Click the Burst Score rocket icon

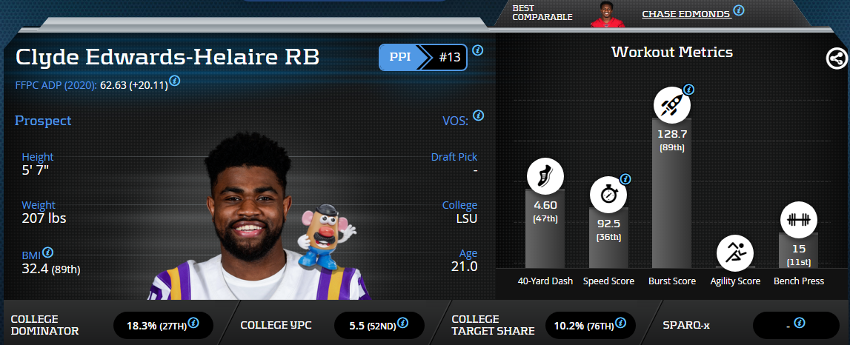tap(671, 104)
